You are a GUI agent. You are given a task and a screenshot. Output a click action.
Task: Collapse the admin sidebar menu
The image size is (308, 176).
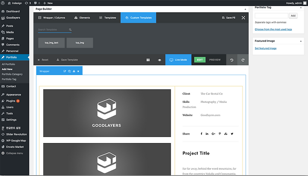(15, 153)
